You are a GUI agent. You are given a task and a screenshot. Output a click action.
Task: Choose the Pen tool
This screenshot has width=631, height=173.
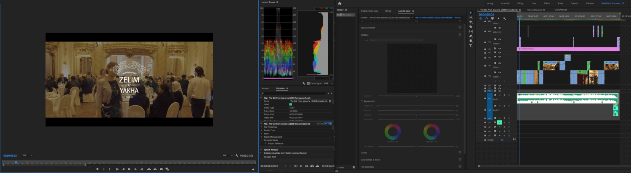[x=471, y=36]
